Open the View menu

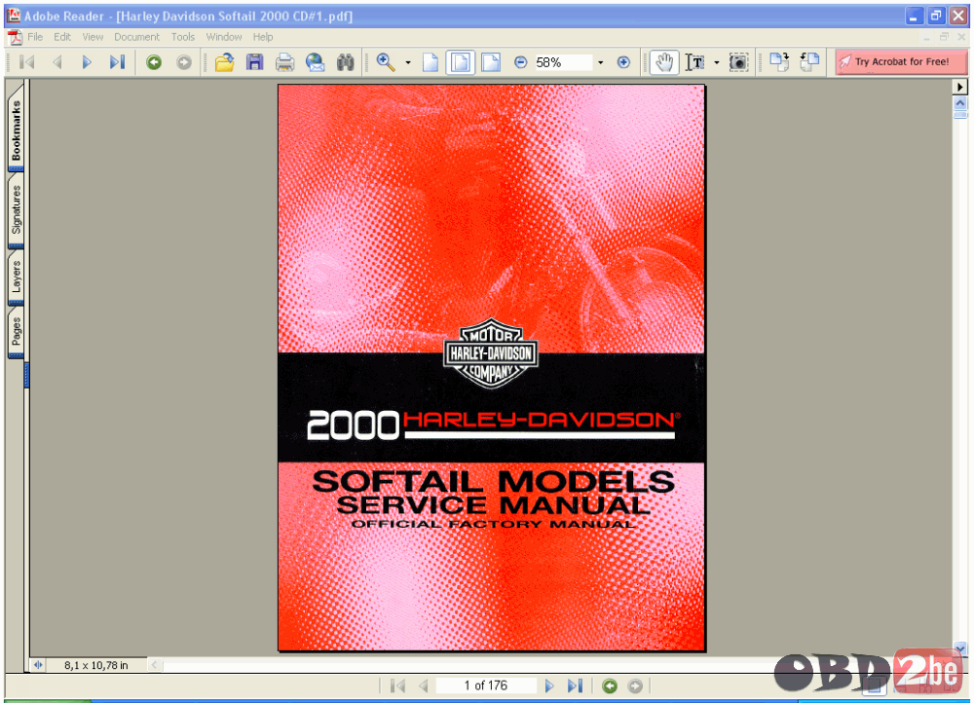pyautogui.click(x=93, y=37)
